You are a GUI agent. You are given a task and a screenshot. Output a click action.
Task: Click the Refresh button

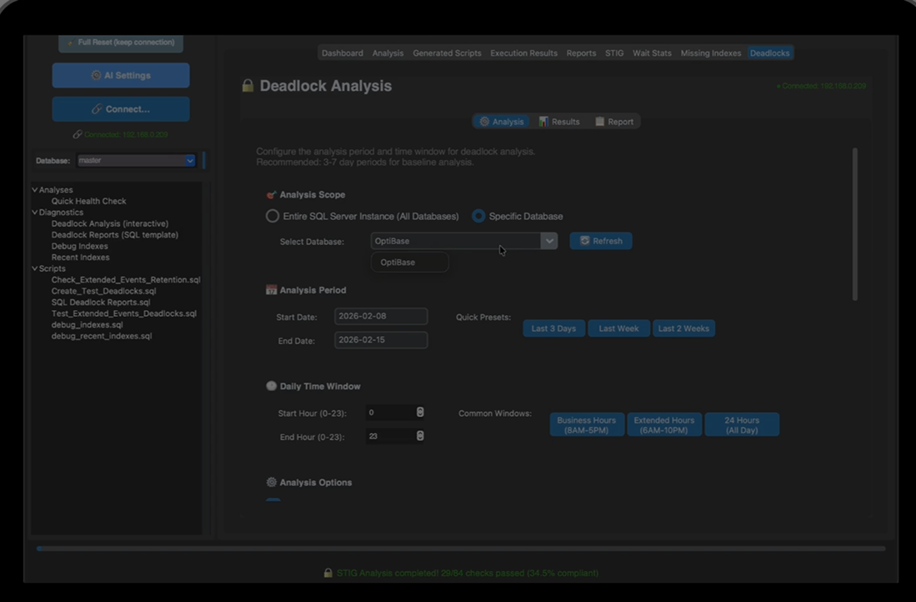[601, 241]
